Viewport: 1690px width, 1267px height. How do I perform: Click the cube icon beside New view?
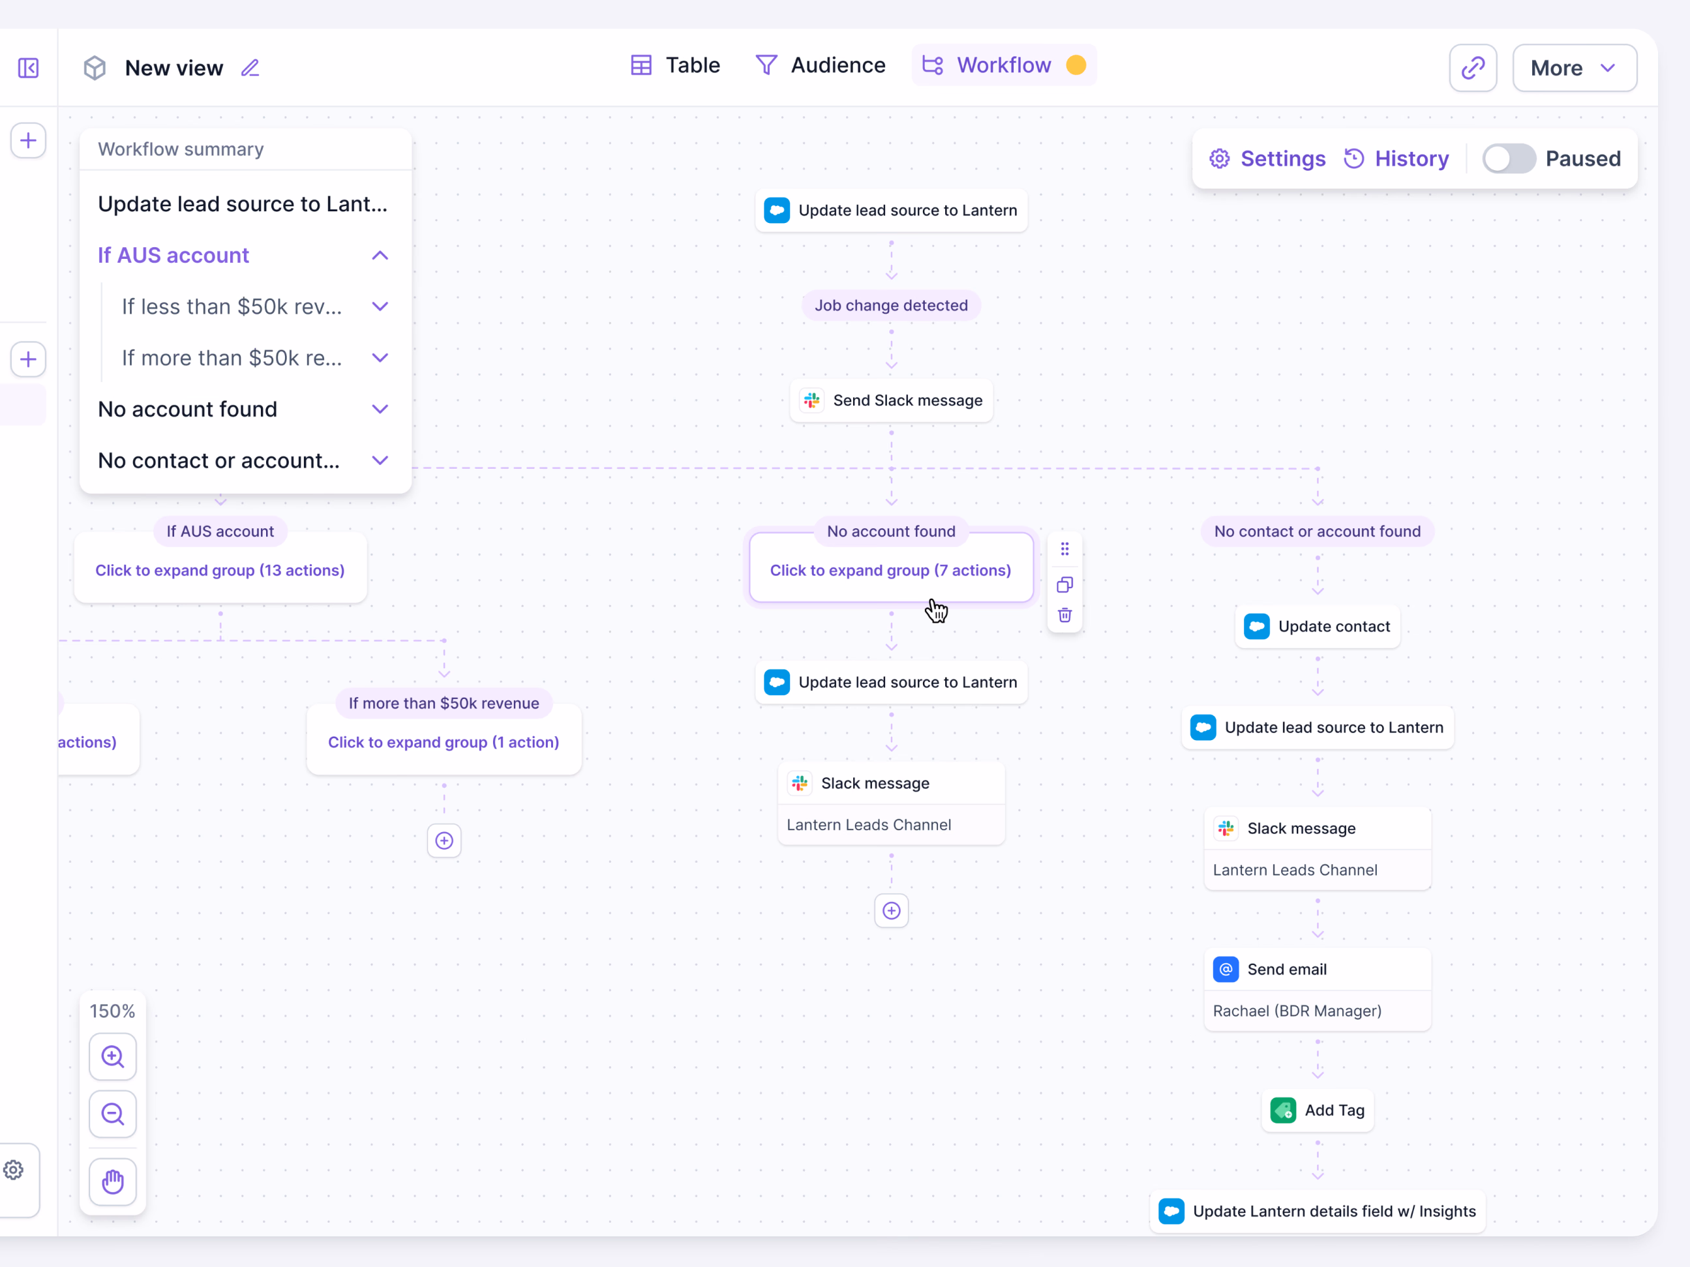(95, 68)
